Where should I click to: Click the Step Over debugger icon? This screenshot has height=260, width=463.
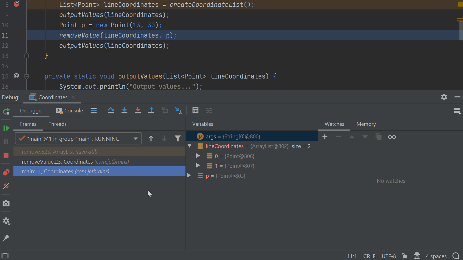[111, 111]
